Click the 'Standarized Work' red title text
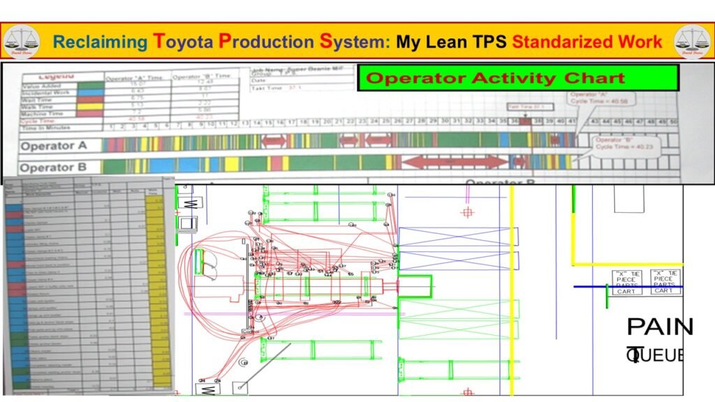The height and width of the screenshot is (402, 715). point(587,41)
